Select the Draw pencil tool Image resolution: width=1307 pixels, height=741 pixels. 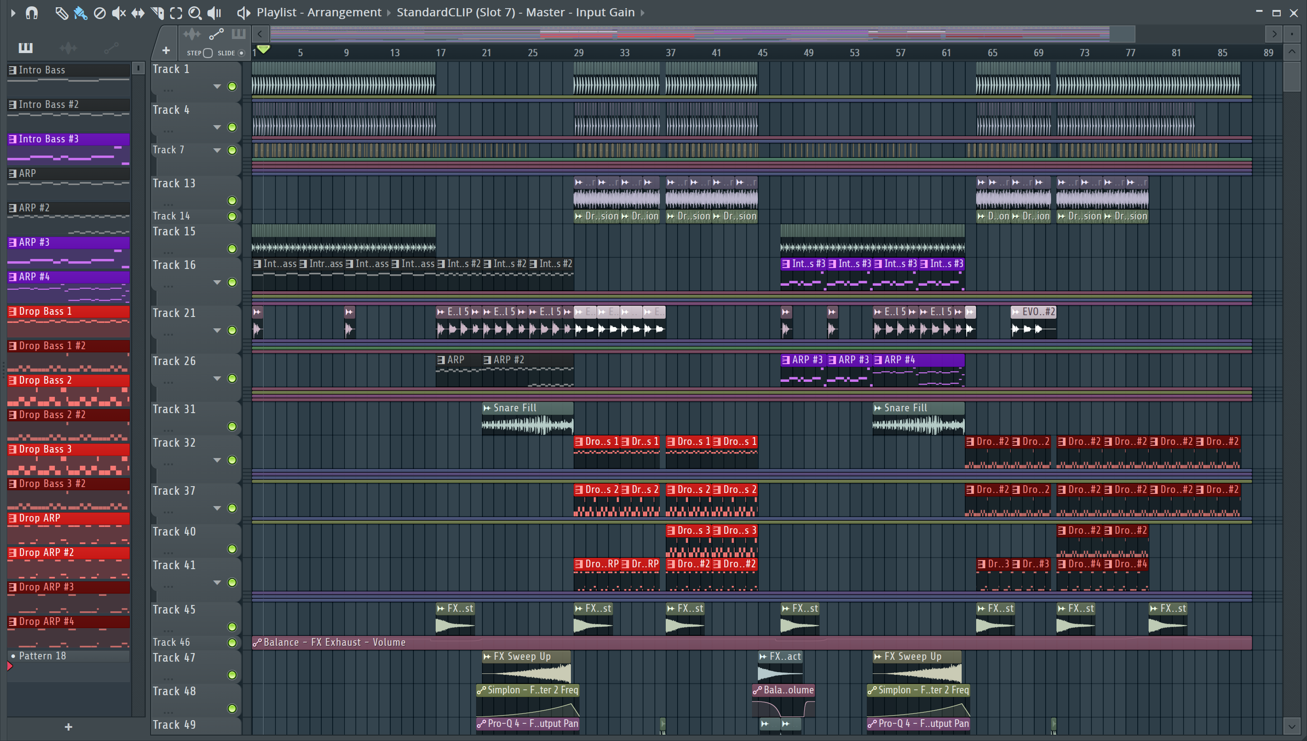tap(61, 13)
